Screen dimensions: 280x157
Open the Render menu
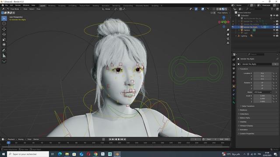click(x=18, y=5)
